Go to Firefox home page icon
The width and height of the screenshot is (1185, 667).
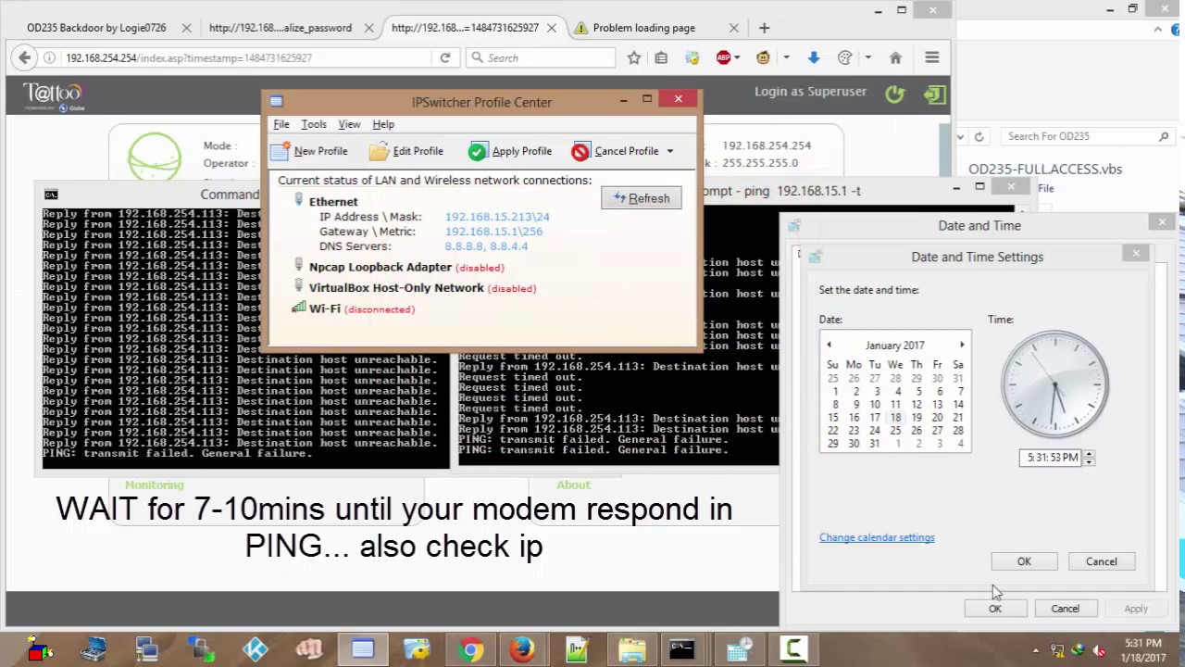(895, 57)
